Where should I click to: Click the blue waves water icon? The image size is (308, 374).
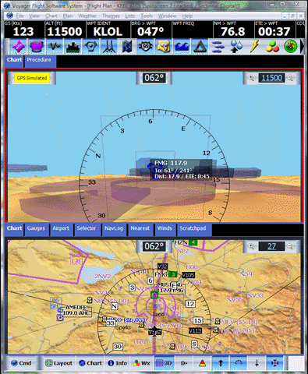pyautogui.click(x=182, y=47)
